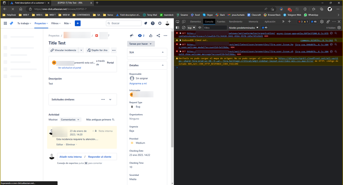
Task: Toggle inspect element tool in DevTools
Action: pyautogui.click(x=178, y=22)
